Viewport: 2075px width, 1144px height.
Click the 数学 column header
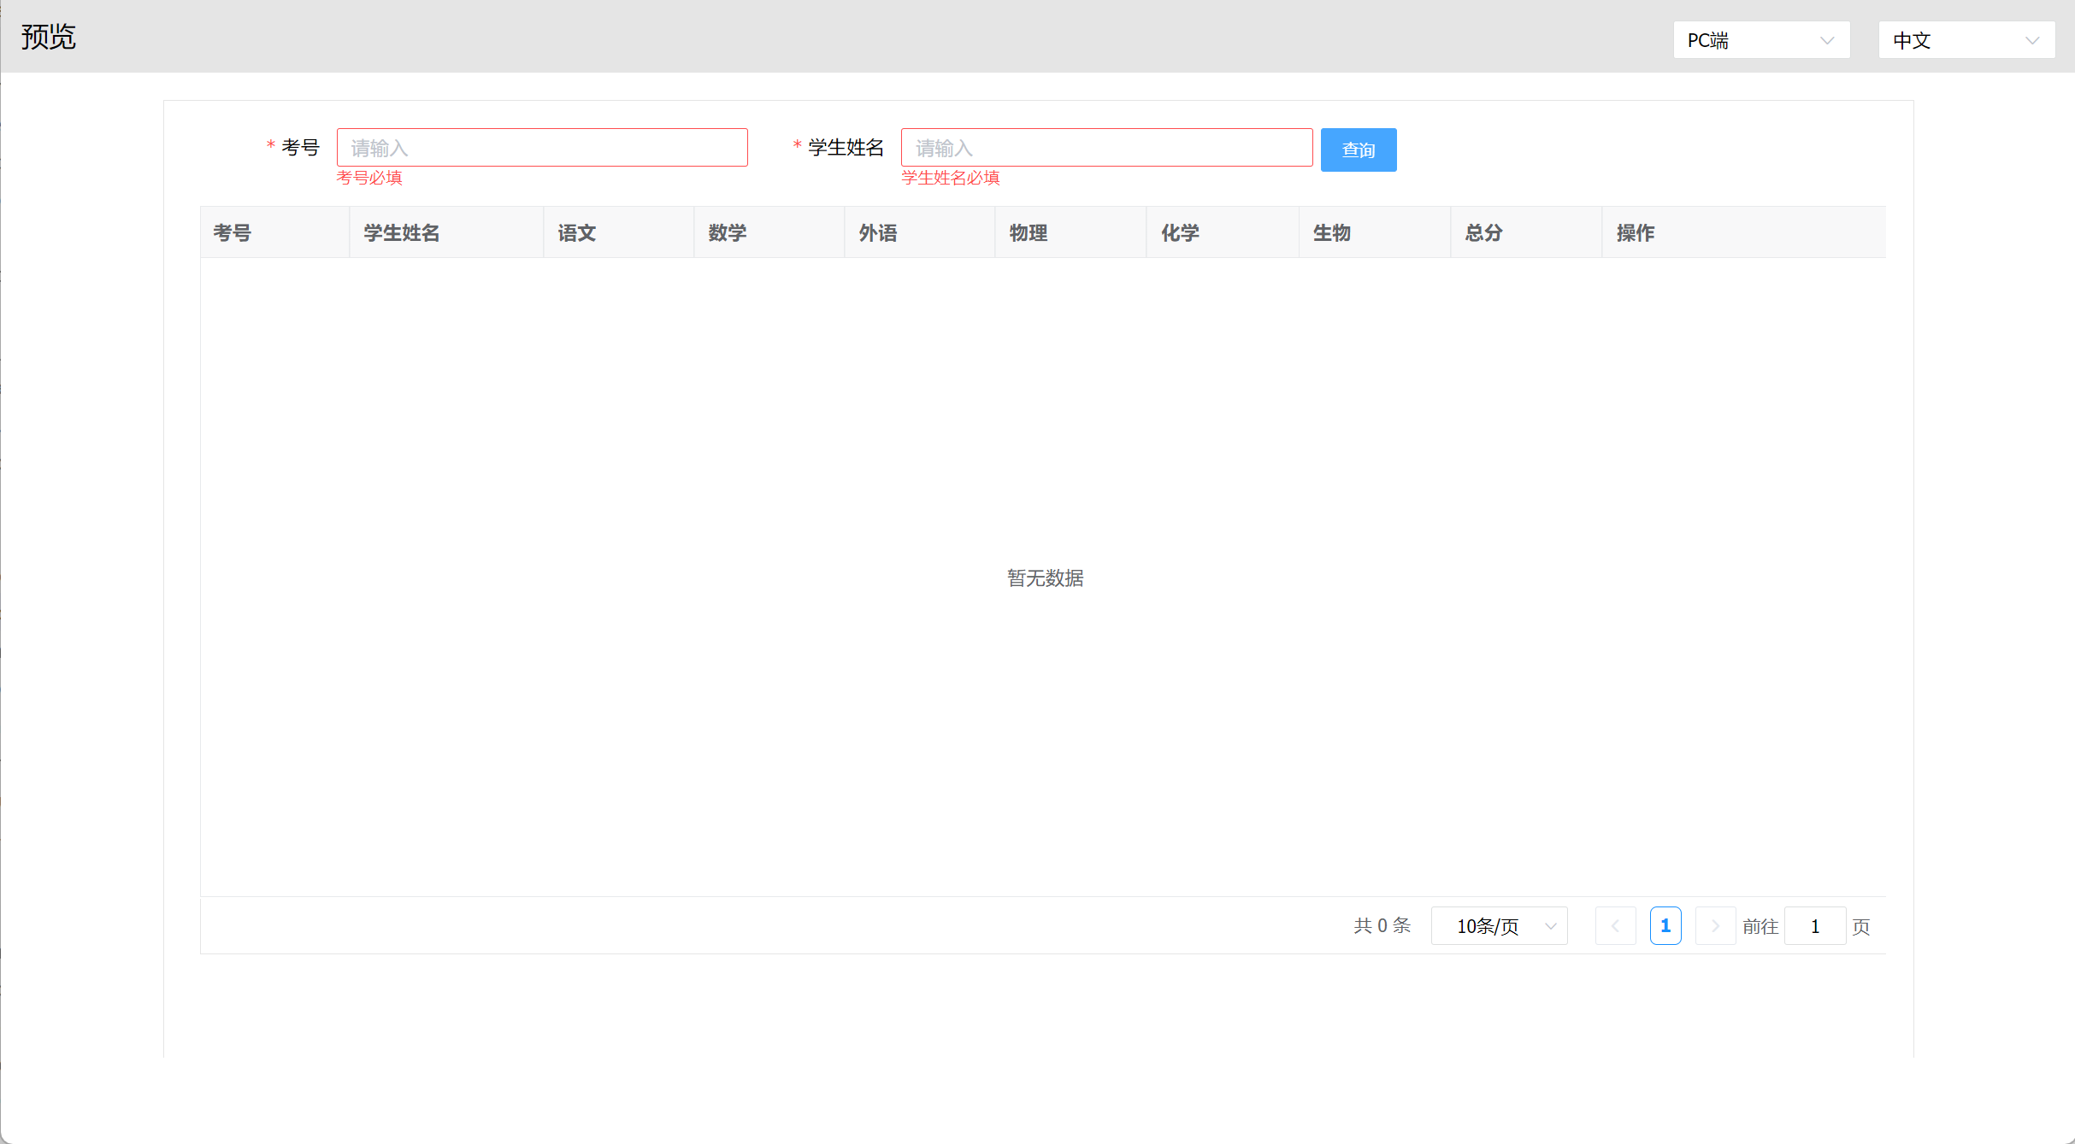(x=728, y=232)
